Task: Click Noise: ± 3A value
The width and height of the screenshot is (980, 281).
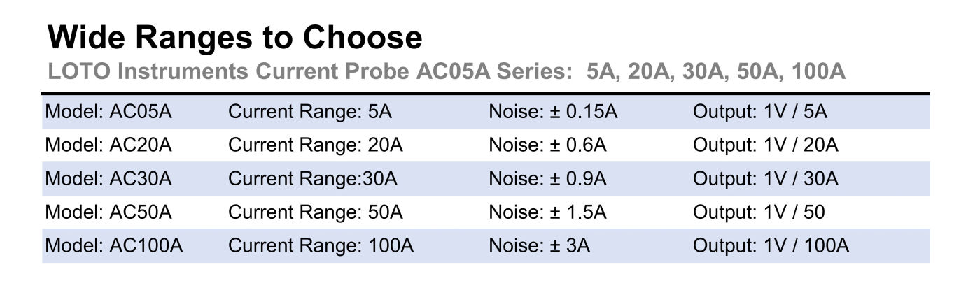Action: click(x=539, y=246)
